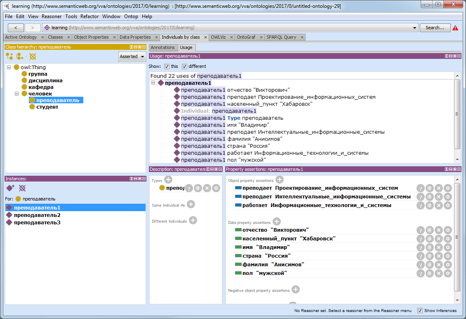
Task: Click the red warning triangle icon
Action: tap(455, 28)
